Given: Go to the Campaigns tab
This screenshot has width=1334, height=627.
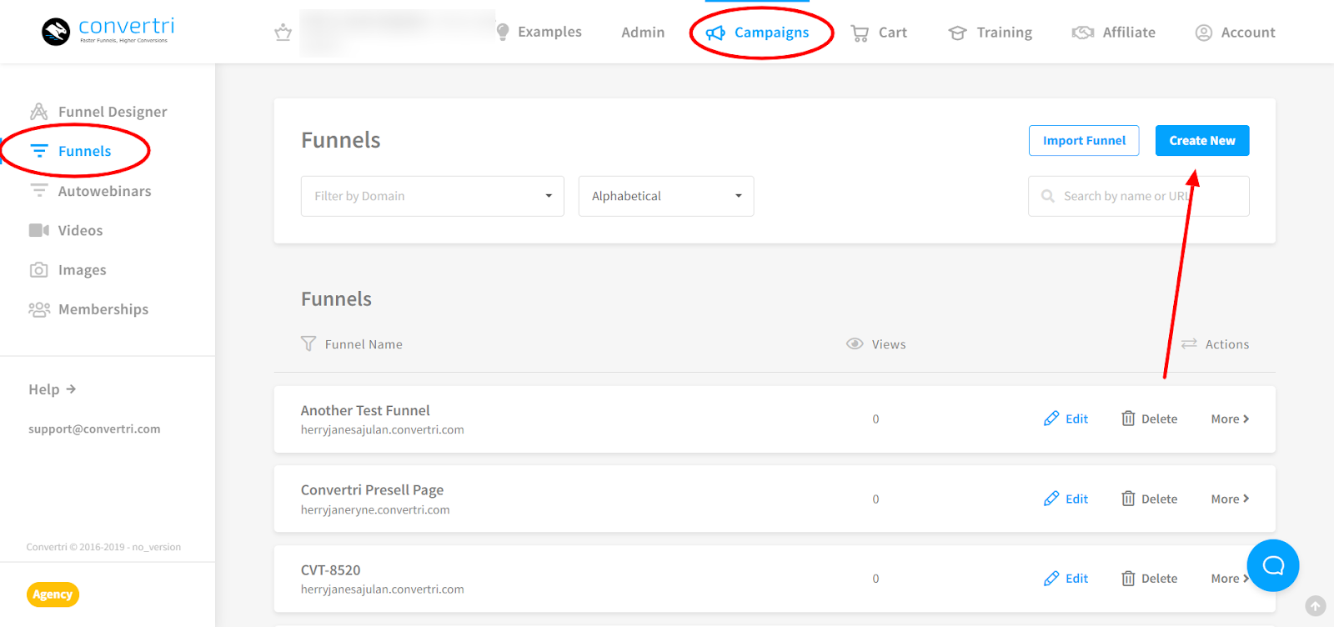Looking at the screenshot, I should [760, 33].
